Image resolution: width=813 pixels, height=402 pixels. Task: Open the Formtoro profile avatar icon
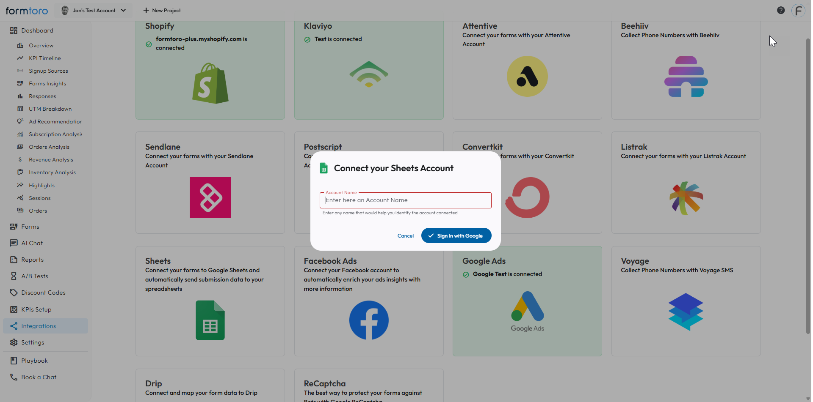pyautogui.click(x=798, y=11)
